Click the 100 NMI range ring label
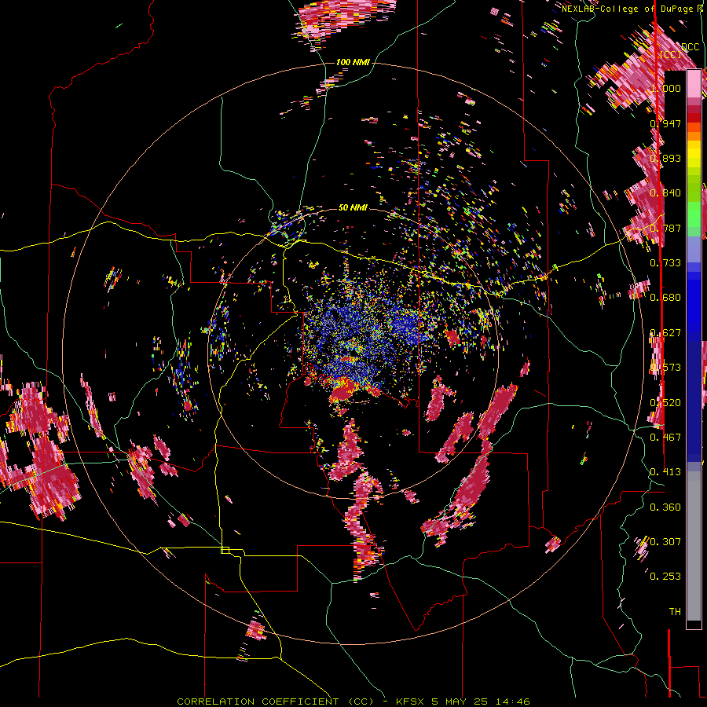707x707 pixels. 353,62
